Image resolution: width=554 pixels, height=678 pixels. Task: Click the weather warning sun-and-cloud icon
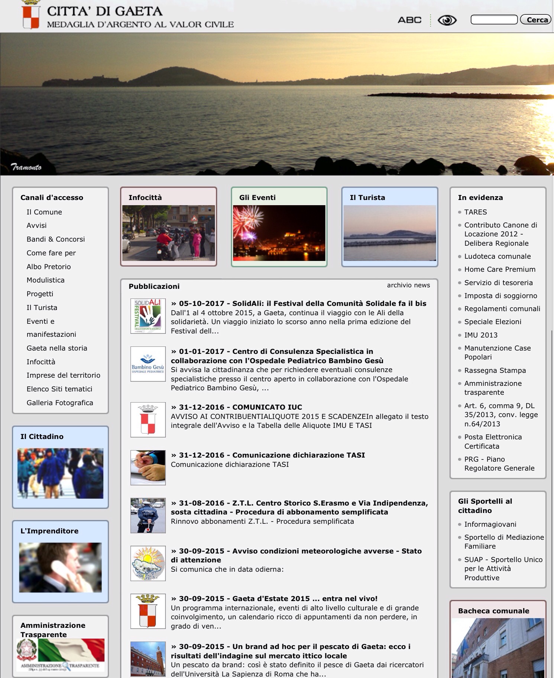148,563
